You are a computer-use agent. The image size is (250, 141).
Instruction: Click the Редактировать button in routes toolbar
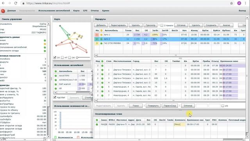(x=118, y=25)
